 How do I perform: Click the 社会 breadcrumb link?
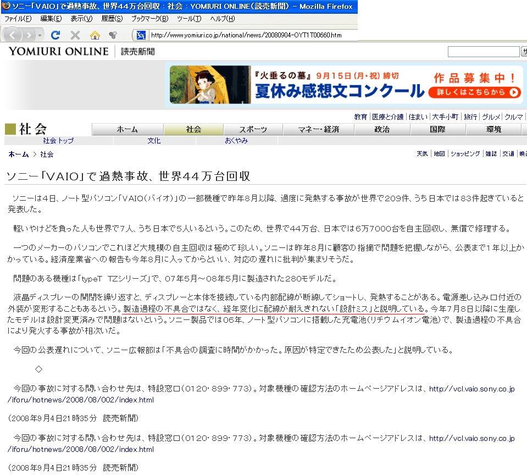coord(47,154)
